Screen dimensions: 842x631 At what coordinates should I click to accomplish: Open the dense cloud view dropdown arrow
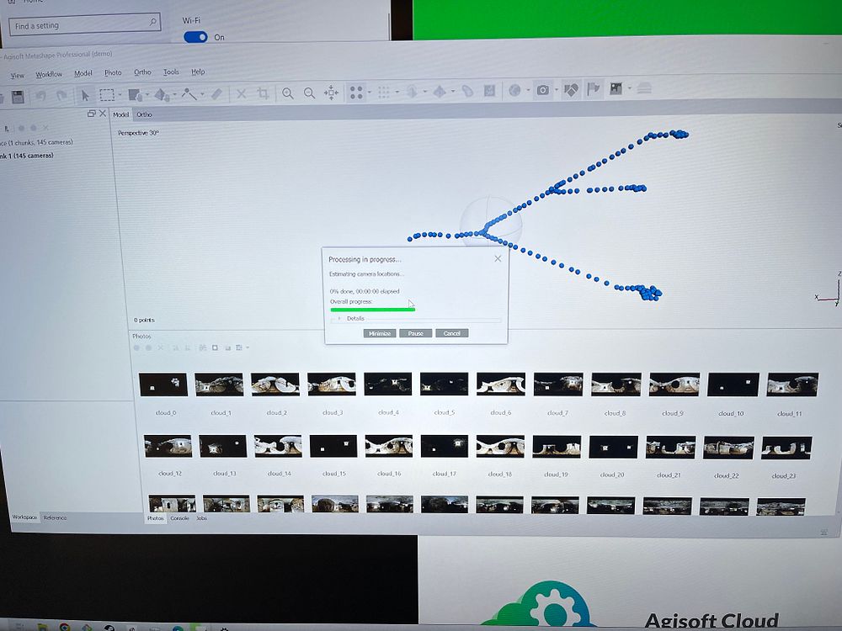click(397, 93)
